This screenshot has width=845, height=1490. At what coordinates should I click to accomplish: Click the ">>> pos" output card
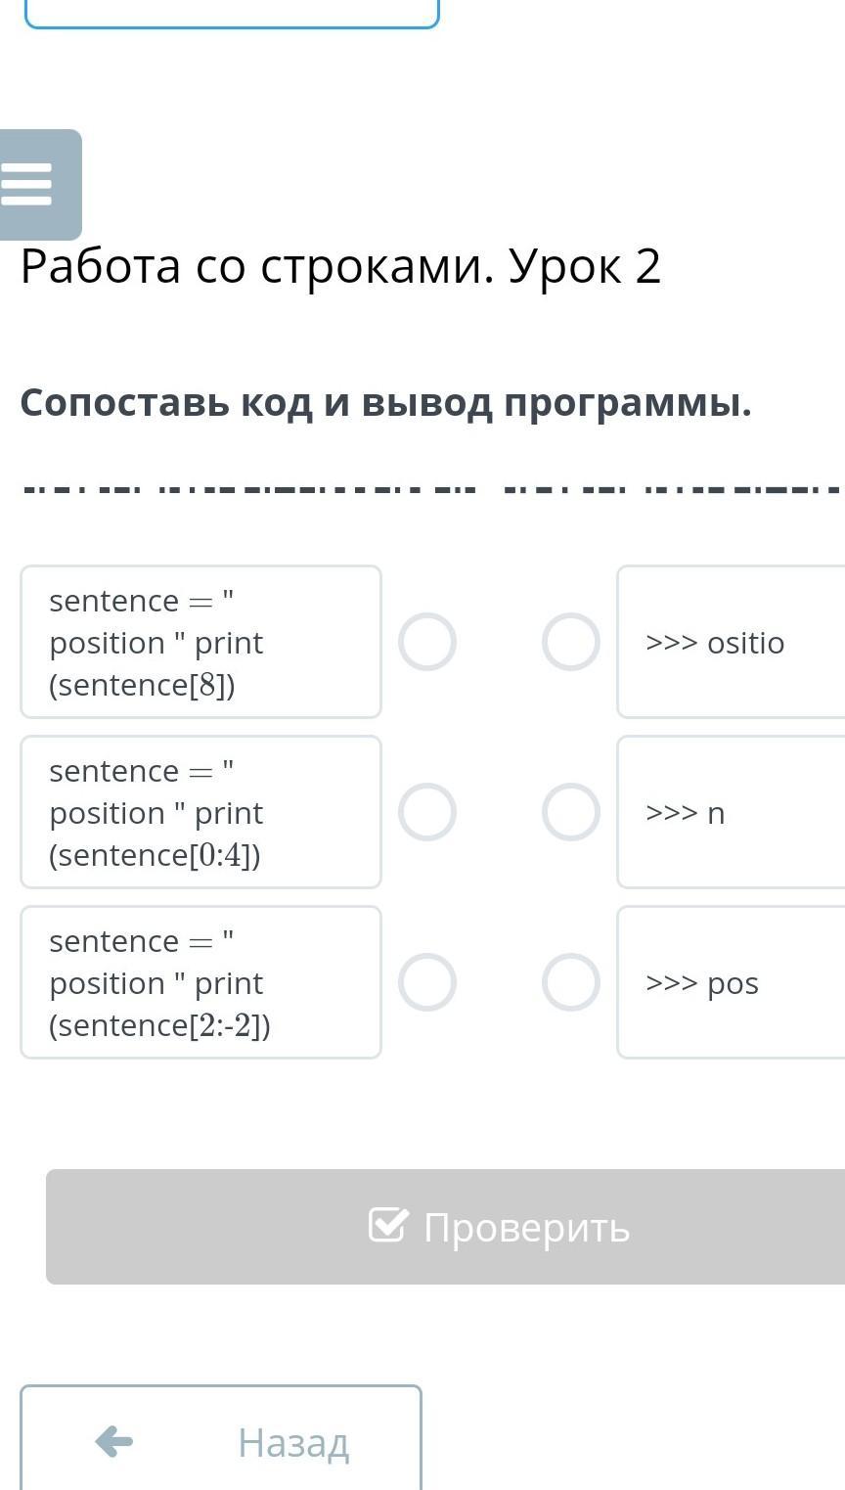click(730, 982)
